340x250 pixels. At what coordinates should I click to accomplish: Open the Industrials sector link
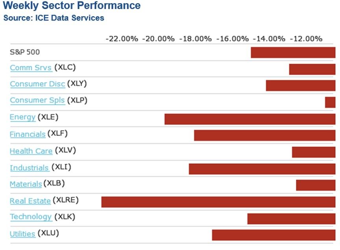(x=29, y=168)
